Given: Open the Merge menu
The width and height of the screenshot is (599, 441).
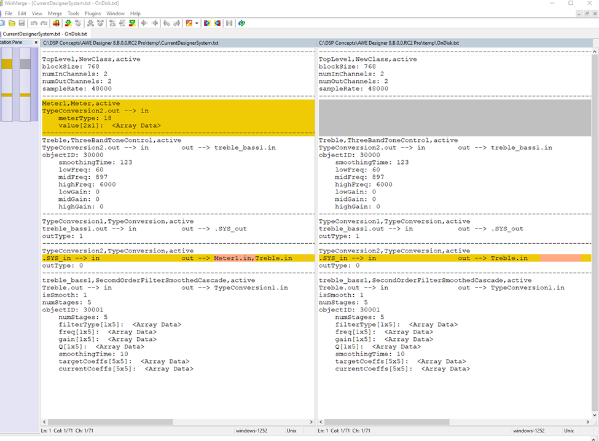Looking at the screenshot, I should click(55, 13).
